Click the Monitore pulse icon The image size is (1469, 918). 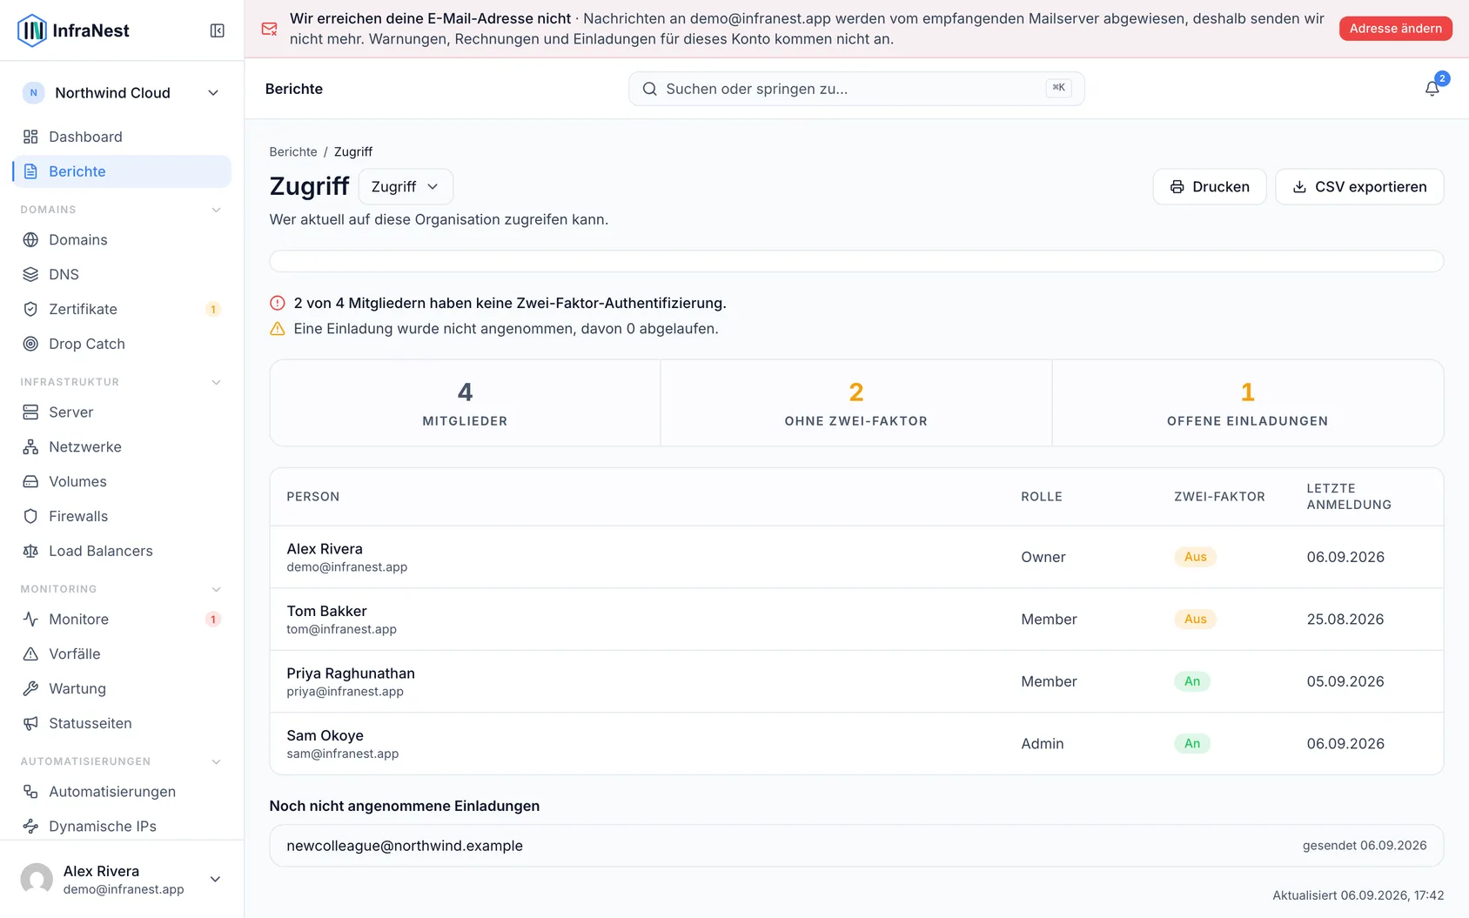pos(30,619)
